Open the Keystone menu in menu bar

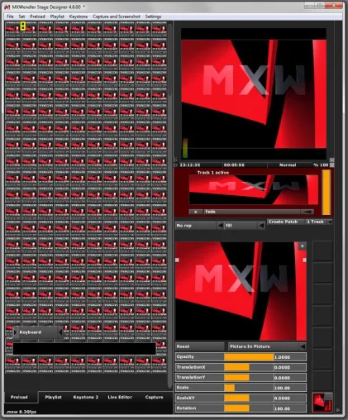79,17
